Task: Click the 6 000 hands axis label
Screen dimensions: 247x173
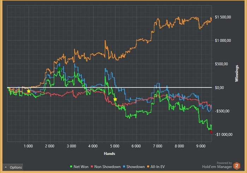Action: [x=136, y=146]
